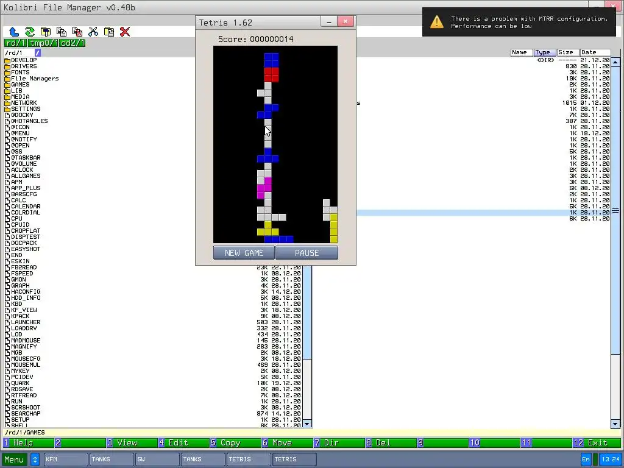Click the /rd/1 path field
Image resolution: width=624 pixels, height=468 pixels.
19,52
